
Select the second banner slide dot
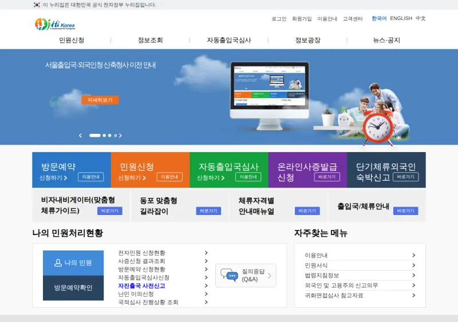click(x=104, y=136)
